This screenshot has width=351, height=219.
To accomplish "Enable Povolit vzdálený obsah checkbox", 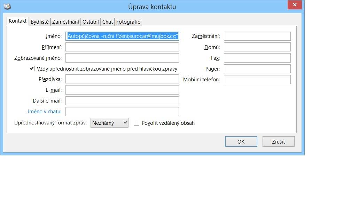I will coord(136,123).
